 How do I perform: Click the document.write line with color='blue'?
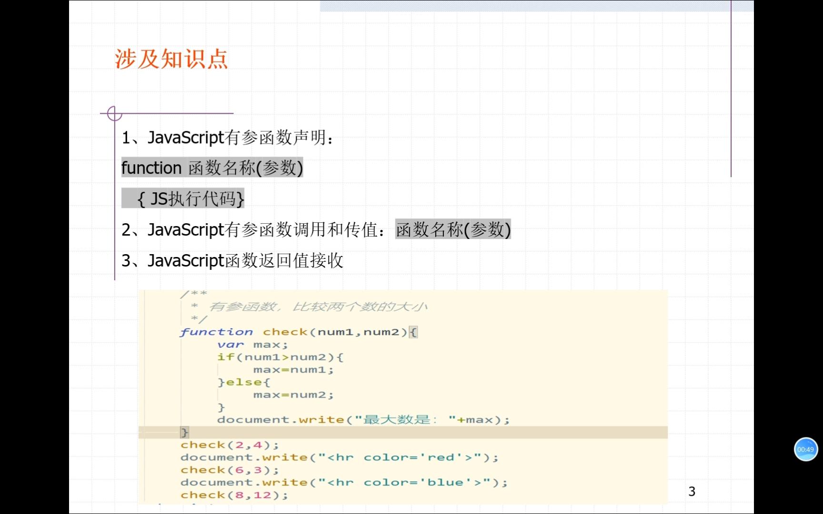coord(344,483)
